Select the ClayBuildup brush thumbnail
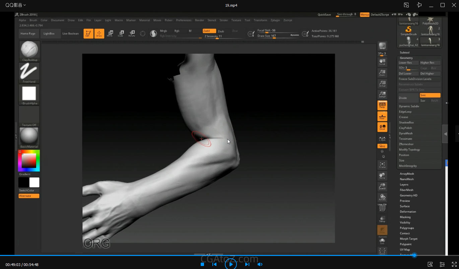Image resolution: width=459 pixels, height=269 pixels. 29,50
